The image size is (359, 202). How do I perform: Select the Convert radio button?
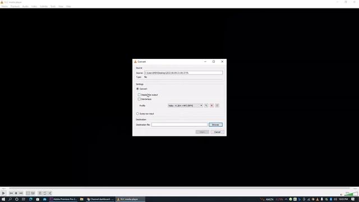137,89
